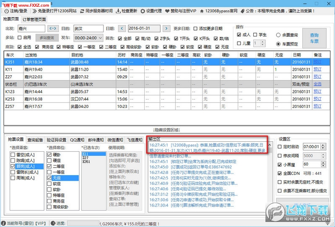Click the date field 2016-01-31
Screen dimensions: 335x227
(144, 28)
